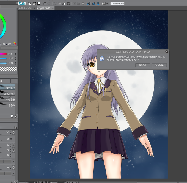
Task: Adjust the hue slider showing 202
Action: coord(3,54)
